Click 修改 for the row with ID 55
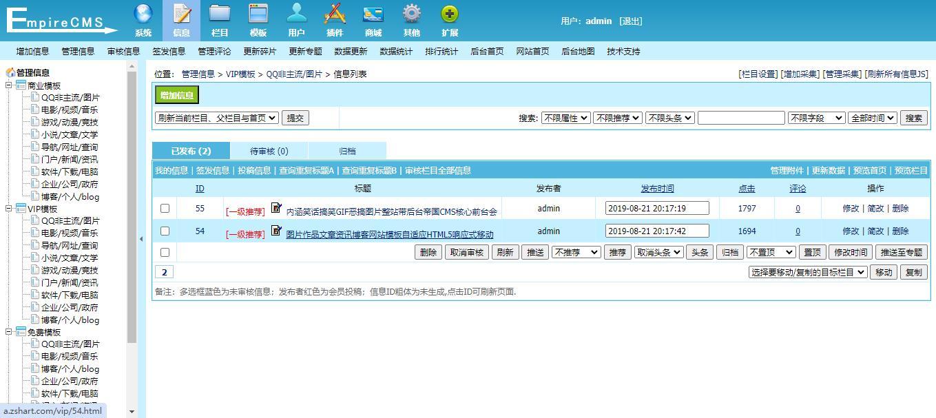This screenshot has width=936, height=418. [851, 208]
